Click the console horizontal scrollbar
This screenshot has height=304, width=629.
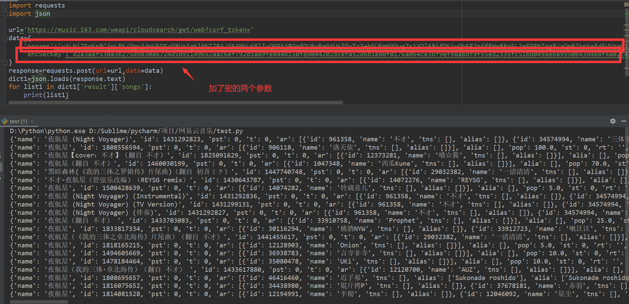click(39, 302)
